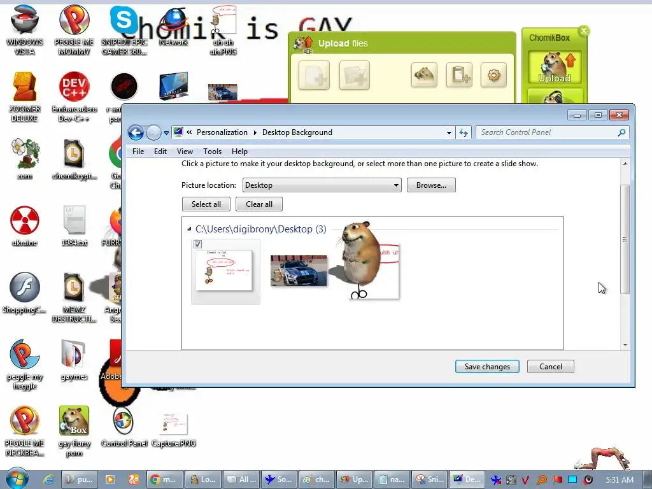Select the WINDOWS VISTA desktop icon
This screenshot has width=652, height=489.
[25, 31]
